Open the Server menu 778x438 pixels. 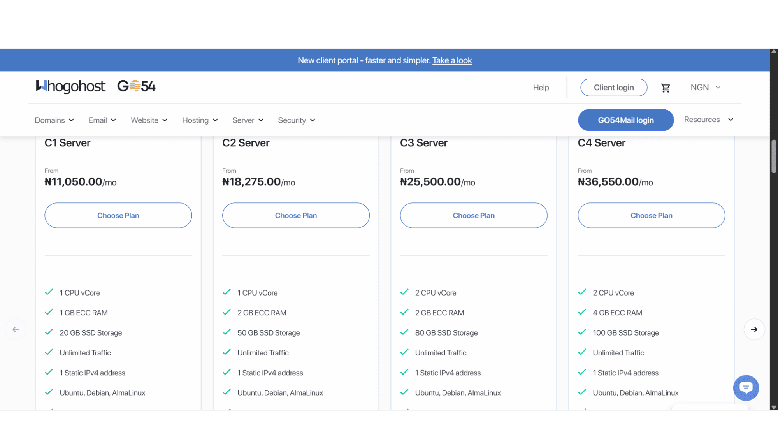(x=248, y=120)
